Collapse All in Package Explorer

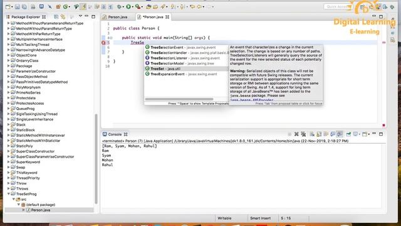pyautogui.click(x=56, y=17)
